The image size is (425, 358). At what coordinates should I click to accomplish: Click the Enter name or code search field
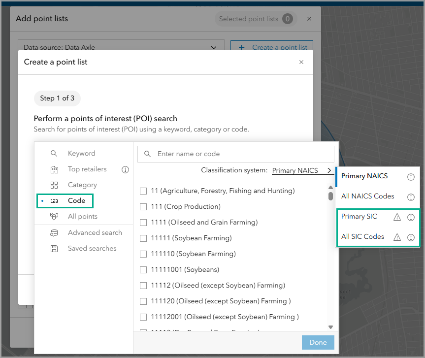pyautogui.click(x=241, y=154)
